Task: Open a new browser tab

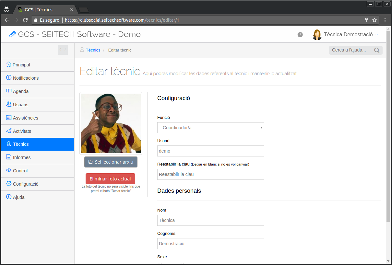Action: [84, 10]
